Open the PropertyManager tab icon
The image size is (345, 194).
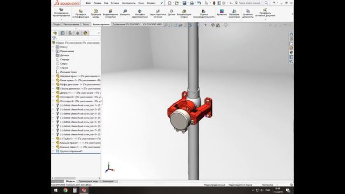[x=63, y=33]
